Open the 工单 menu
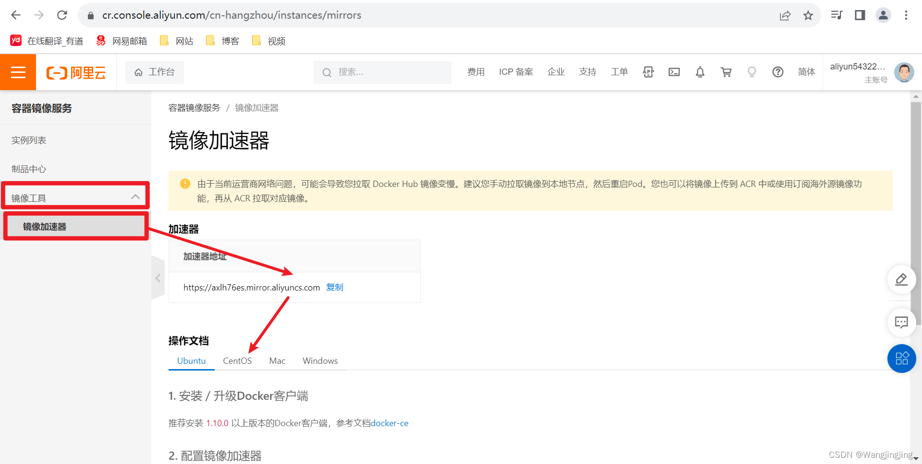The image size is (922, 464). 619,72
